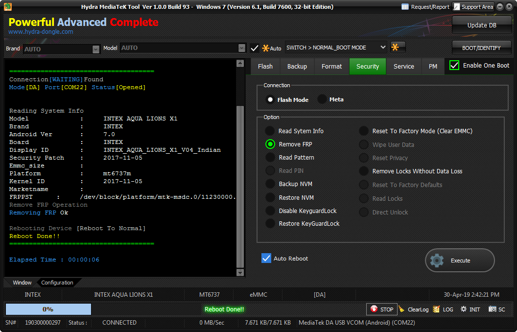
Task: Switch to the Service tab
Action: point(404,66)
